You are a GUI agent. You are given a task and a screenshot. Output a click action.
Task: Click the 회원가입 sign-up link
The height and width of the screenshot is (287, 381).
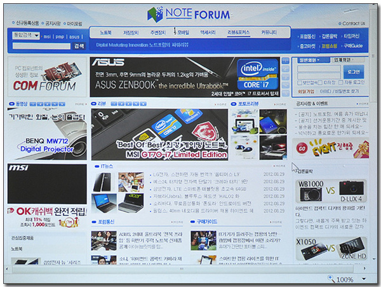tap(306, 92)
